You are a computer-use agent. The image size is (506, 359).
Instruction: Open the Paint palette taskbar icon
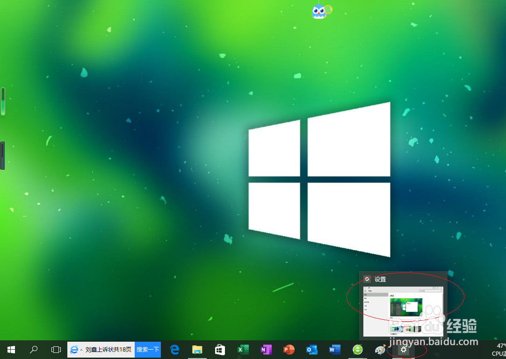(x=380, y=350)
